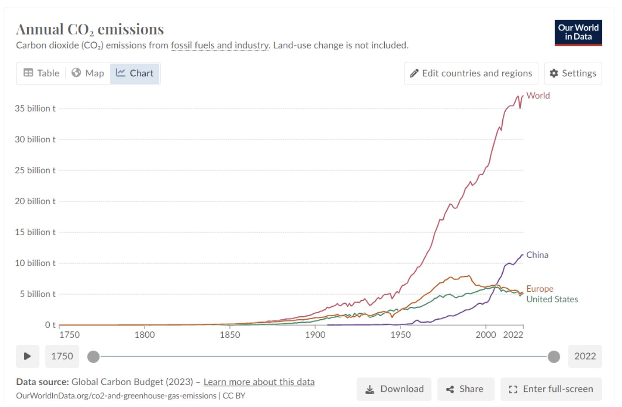The height and width of the screenshot is (407, 622).
Task: Click the globe Map icon
Action: [x=76, y=73]
